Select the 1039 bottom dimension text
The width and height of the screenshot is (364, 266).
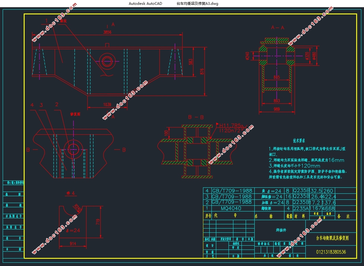107,105
